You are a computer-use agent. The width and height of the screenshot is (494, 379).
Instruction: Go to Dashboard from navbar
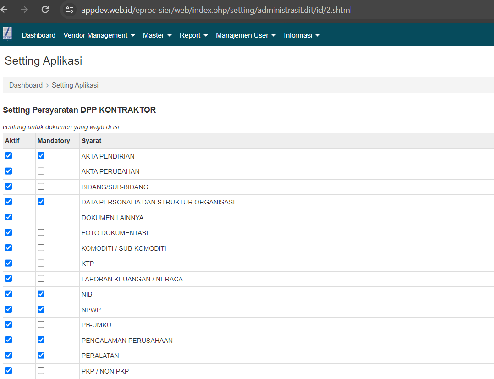(38, 35)
